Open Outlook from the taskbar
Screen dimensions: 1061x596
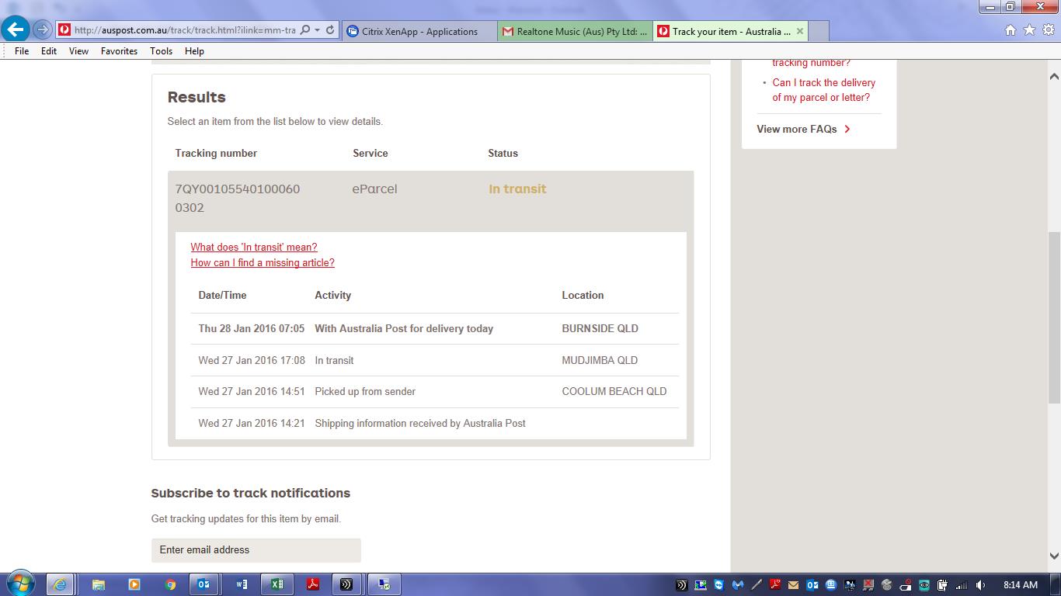204,584
